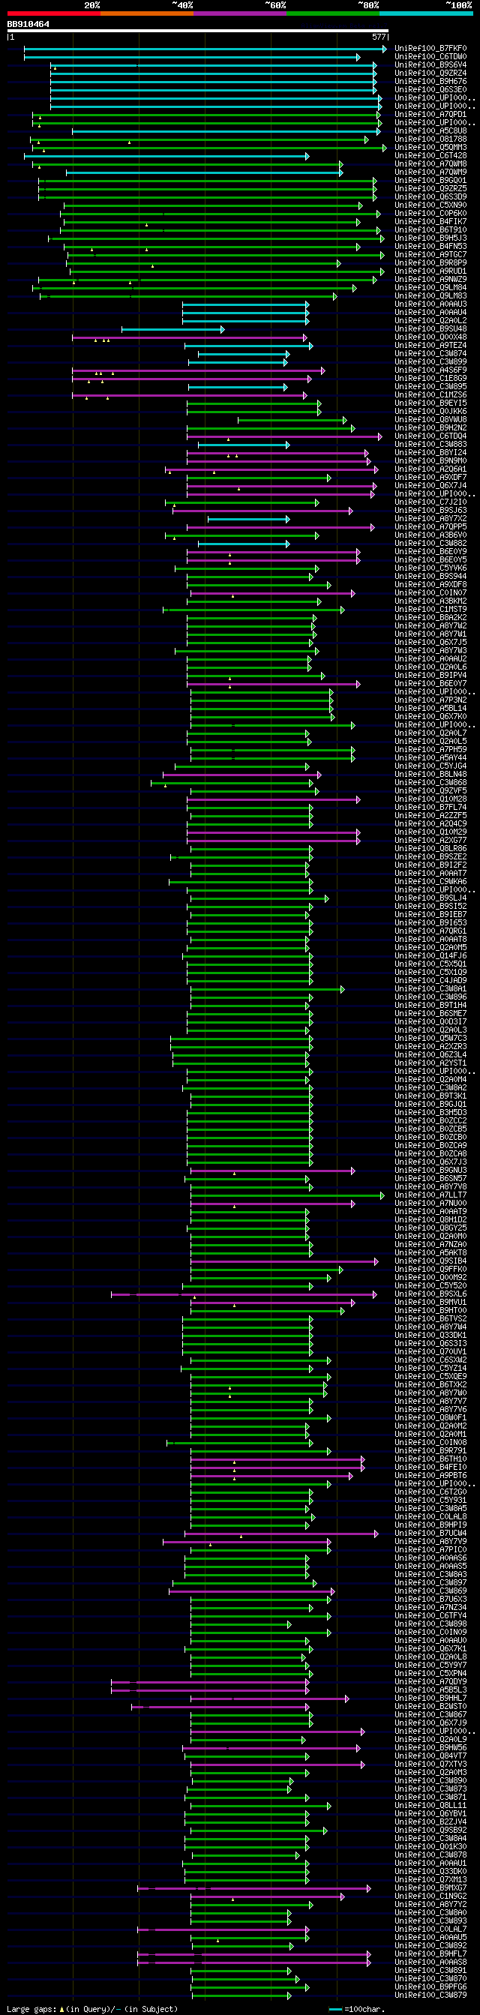Screen dimensions: 480x2015
Task: Click the green ~80% identity legend segment
Action: 333,13
